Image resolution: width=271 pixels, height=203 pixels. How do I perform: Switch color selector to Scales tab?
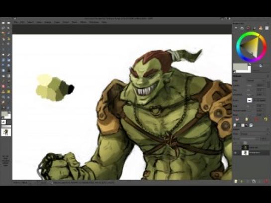tap(267, 28)
